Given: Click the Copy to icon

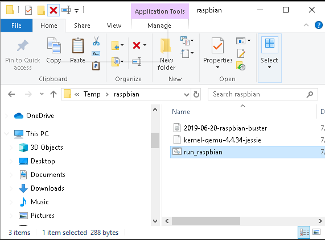Looking at the screenshot, I should coord(115,61).
